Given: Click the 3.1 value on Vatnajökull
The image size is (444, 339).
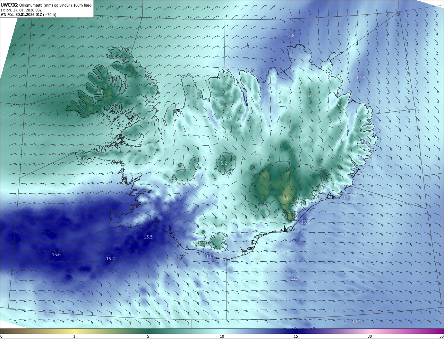Looking at the screenshot, I should click(x=285, y=198).
